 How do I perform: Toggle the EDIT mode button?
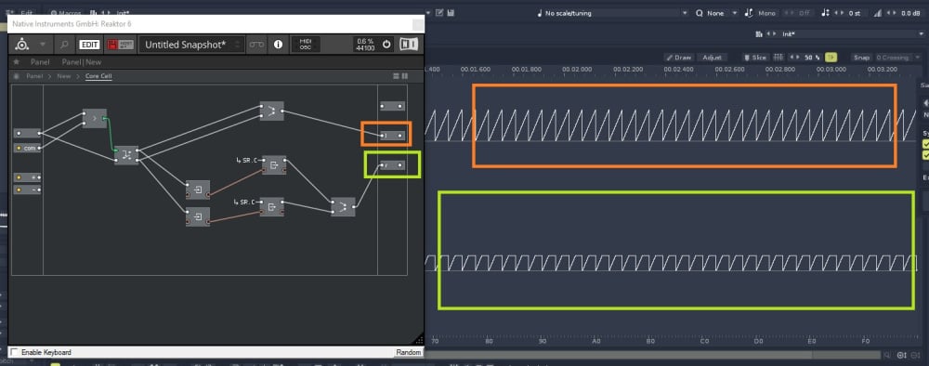pos(89,45)
